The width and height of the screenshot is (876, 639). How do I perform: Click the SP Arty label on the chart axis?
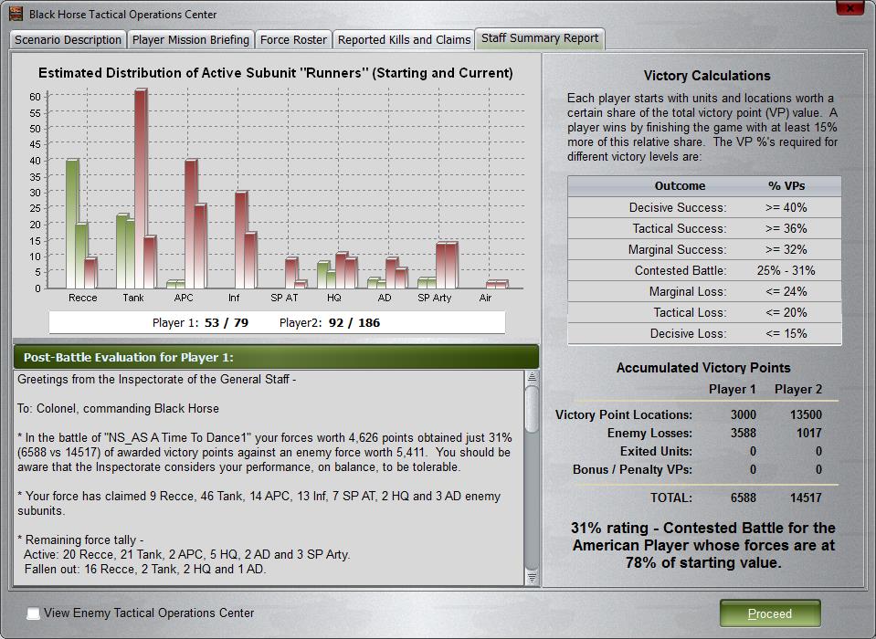click(435, 298)
